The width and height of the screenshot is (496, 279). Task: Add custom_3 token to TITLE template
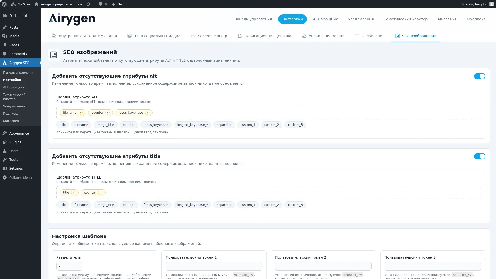click(x=295, y=205)
